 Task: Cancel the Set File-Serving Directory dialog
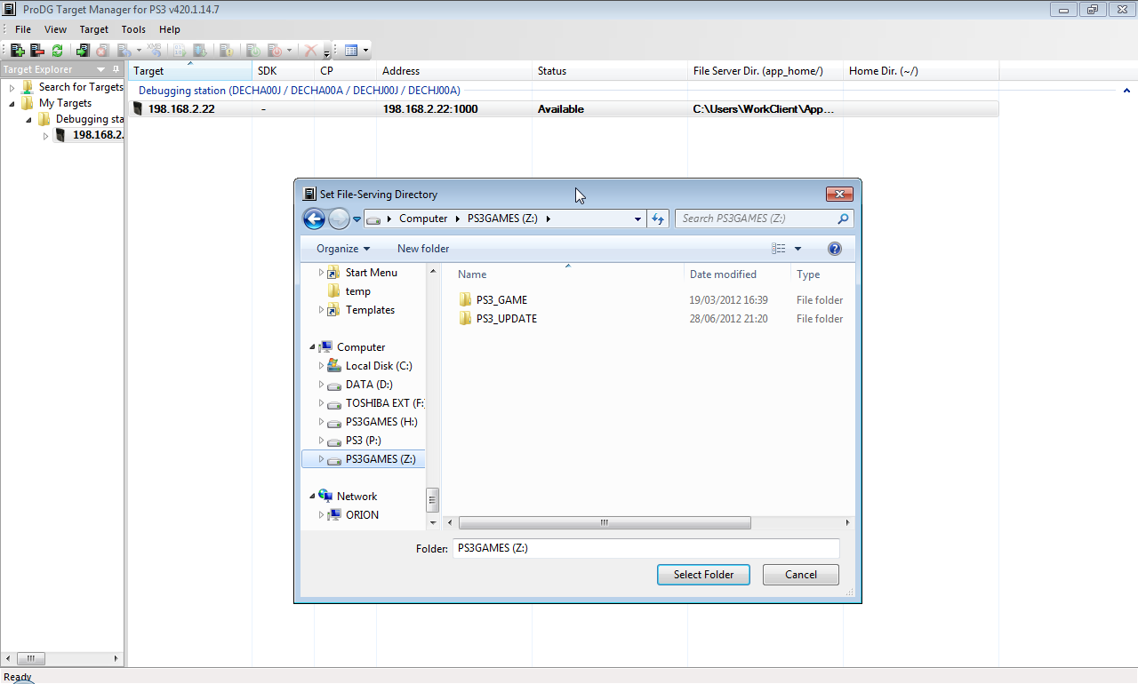tap(801, 575)
